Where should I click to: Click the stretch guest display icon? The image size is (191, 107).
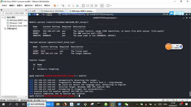[x=108, y=6]
